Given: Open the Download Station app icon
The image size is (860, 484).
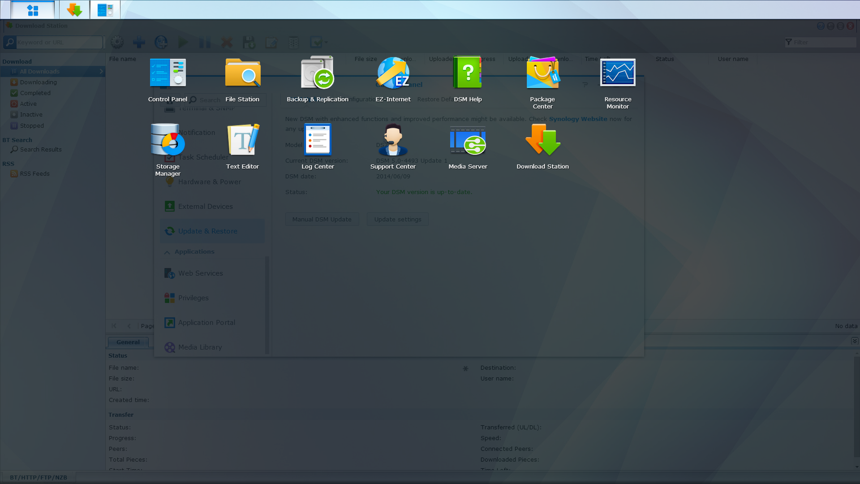Looking at the screenshot, I should pos(542,147).
